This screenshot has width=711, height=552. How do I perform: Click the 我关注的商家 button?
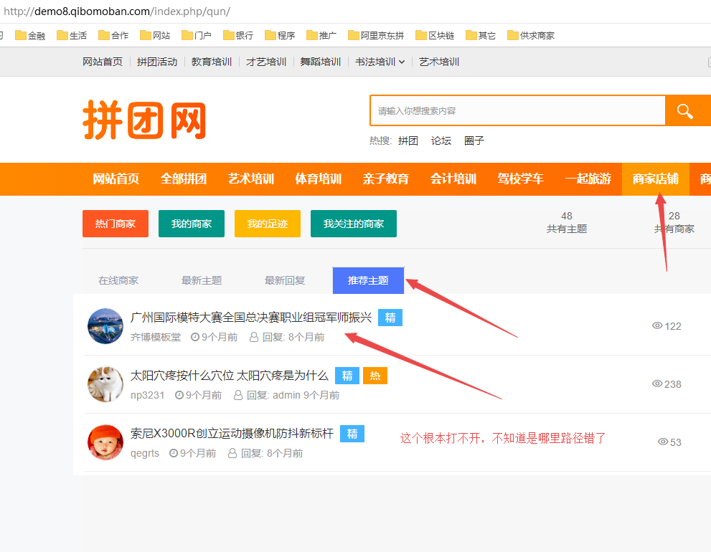353,224
